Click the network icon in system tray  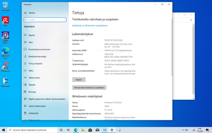194,130
